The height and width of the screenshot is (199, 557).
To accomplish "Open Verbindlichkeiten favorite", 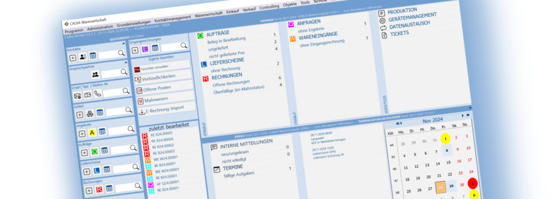I will click(163, 77).
